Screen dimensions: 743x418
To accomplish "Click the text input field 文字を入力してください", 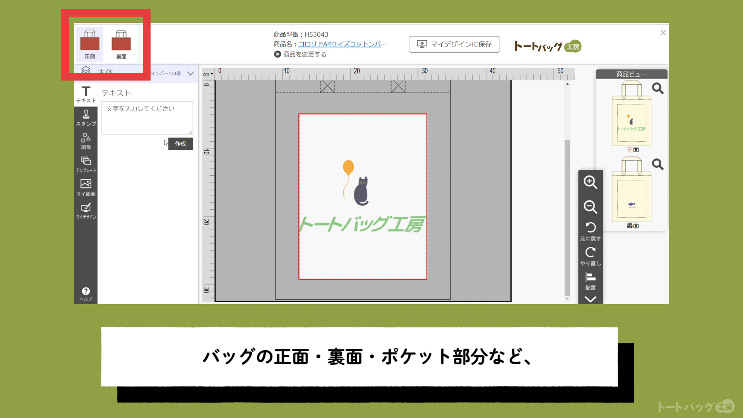I will [x=147, y=118].
